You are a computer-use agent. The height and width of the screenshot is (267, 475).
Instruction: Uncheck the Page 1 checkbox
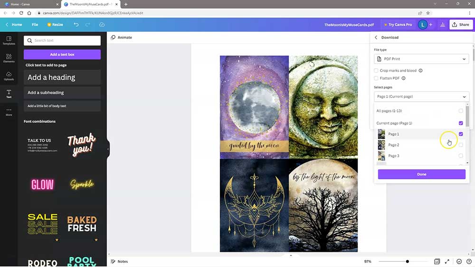click(x=461, y=134)
